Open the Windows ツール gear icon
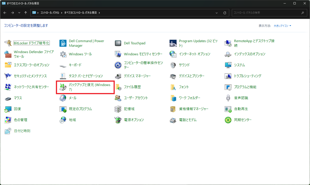 [63, 54]
